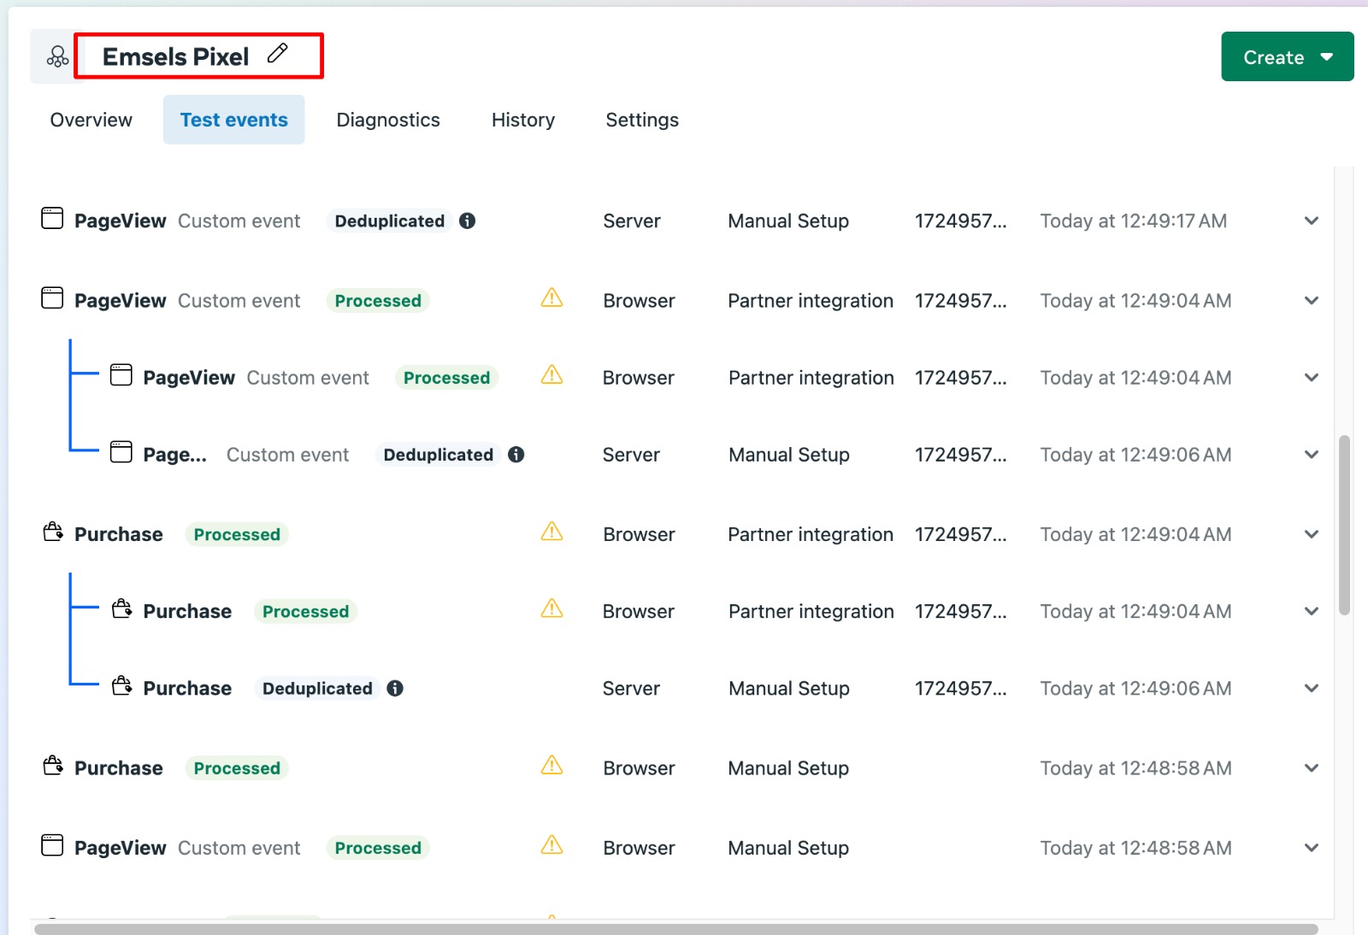Click the pixel dataset icon beside Emsels Pixel
Image resolution: width=1368 pixels, height=935 pixels.
57,56
